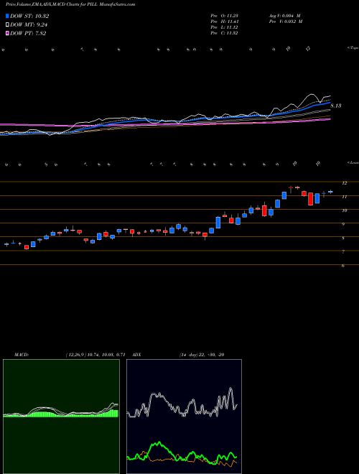Click the 'Pre L: 11.12' low value

pos(225,27)
